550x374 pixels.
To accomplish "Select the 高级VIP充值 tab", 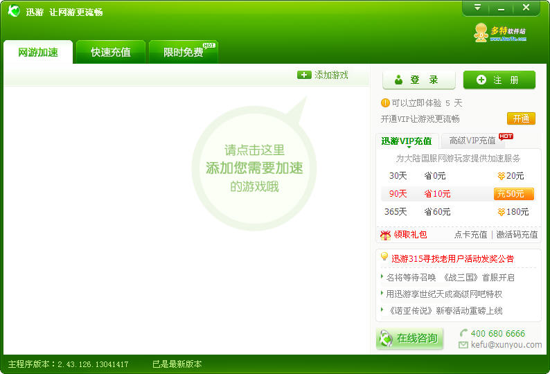I will click(472, 141).
